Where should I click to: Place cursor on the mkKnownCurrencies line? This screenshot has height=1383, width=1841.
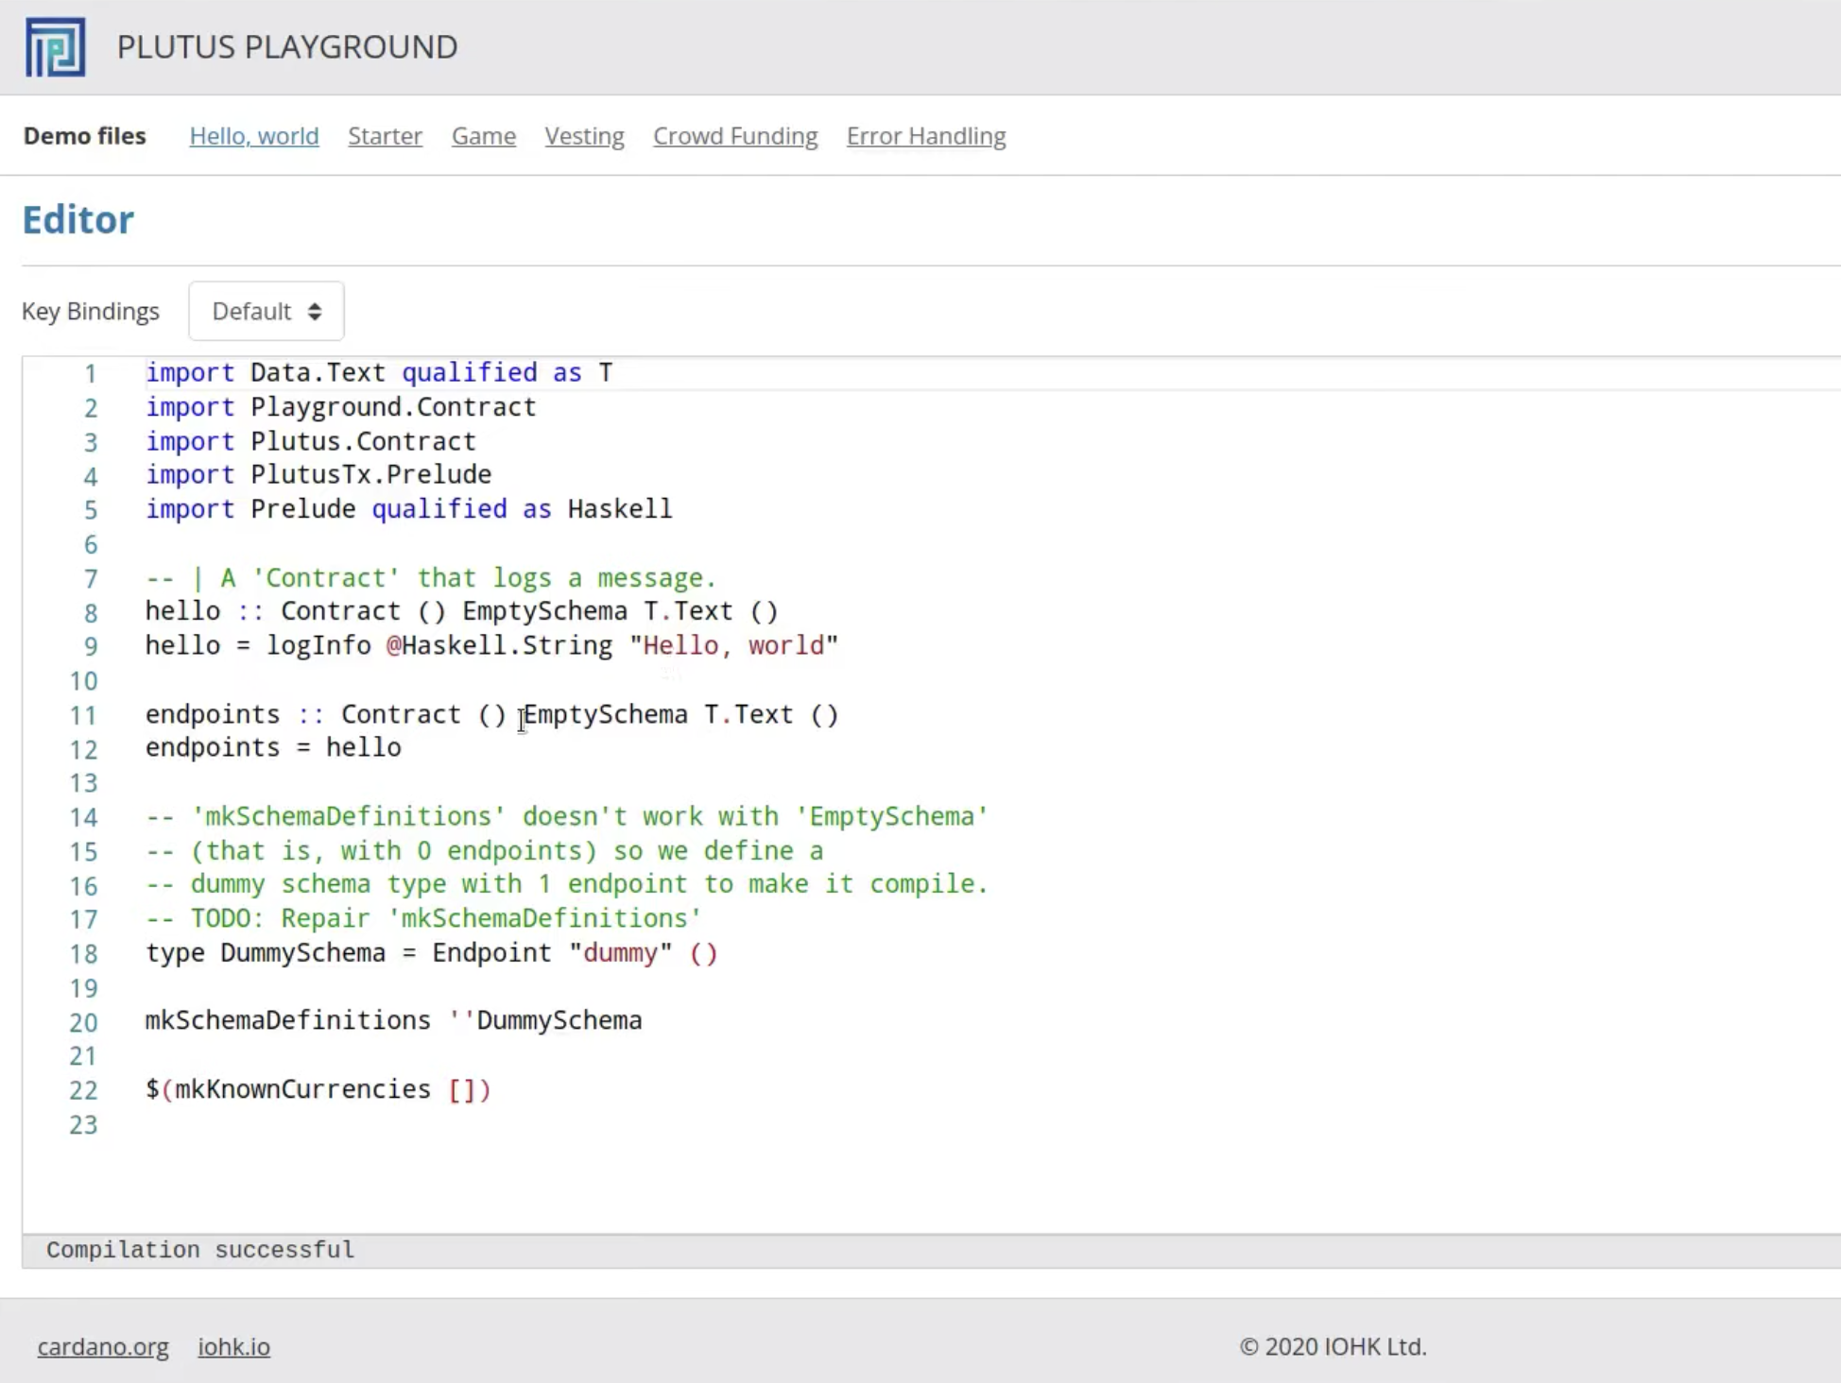pos(318,1089)
